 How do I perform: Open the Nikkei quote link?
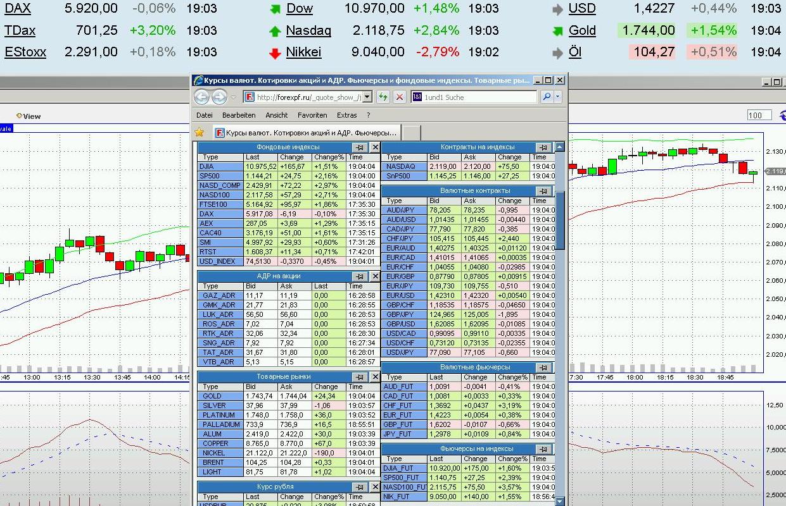(303, 52)
